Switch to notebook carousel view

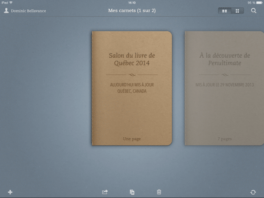pos(225,11)
